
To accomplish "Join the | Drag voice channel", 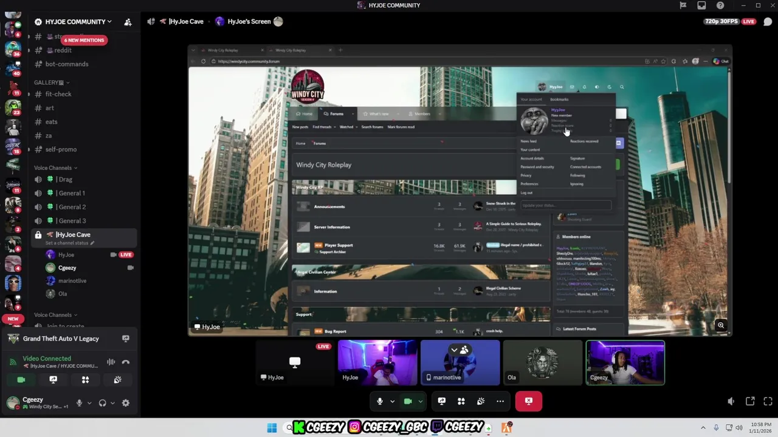I will [84, 180].
